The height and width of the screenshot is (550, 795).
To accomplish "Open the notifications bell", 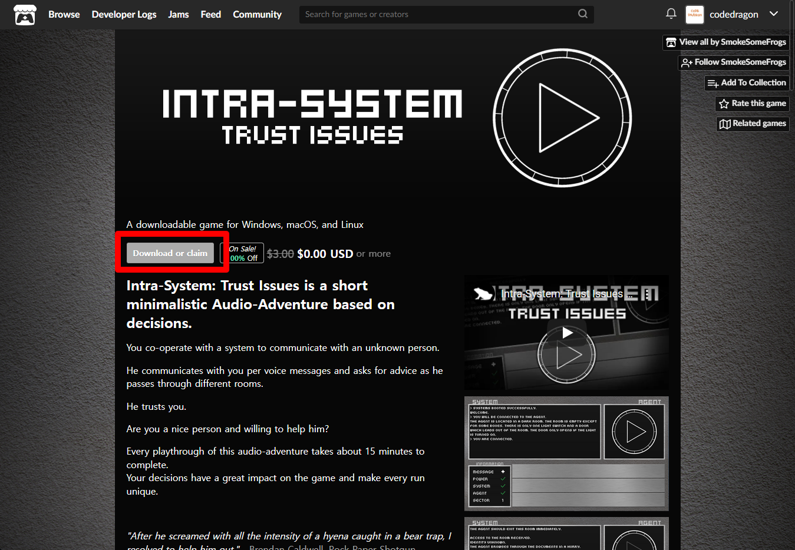I will click(x=671, y=14).
